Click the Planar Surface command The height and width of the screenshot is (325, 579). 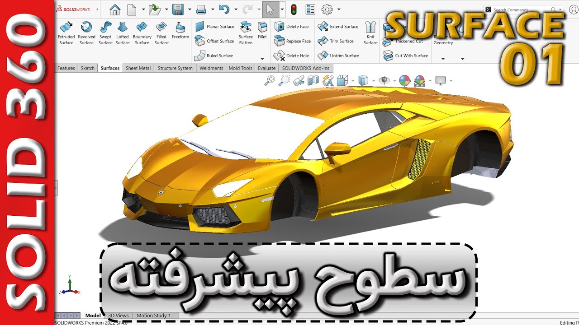[x=215, y=27]
